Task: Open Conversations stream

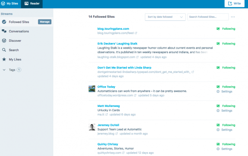Action: (x=19, y=31)
